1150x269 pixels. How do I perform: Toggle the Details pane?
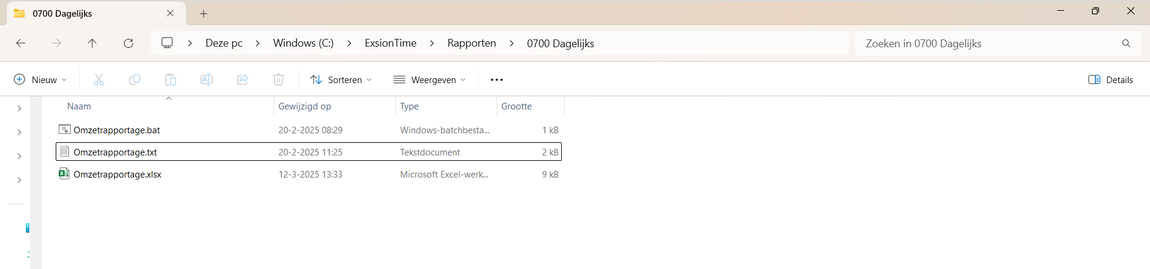(x=1110, y=80)
